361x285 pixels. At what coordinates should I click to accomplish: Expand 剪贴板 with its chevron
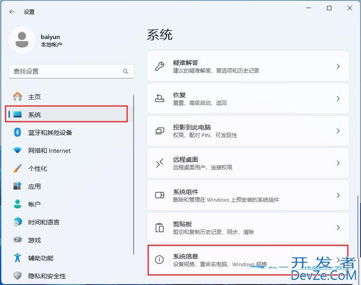point(338,228)
